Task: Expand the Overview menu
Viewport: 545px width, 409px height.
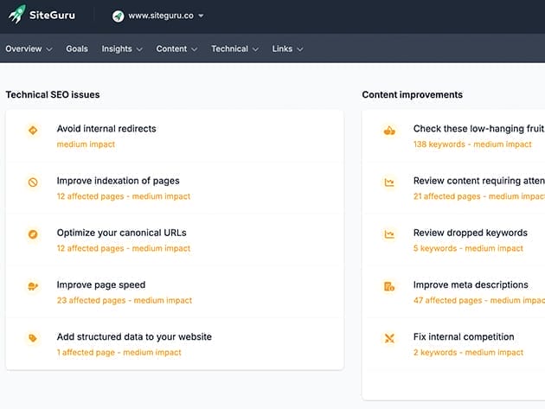Action: point(29,49)
